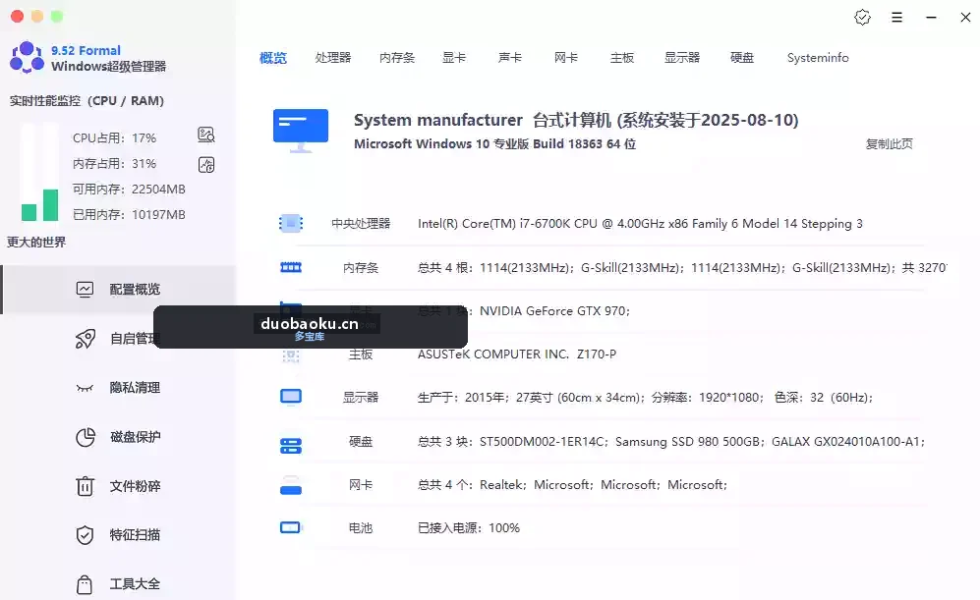This screenshot has width=980, height=600.
Task: Click the Windows 10 专业版 Build 18363 text
Action: point(495,144)
